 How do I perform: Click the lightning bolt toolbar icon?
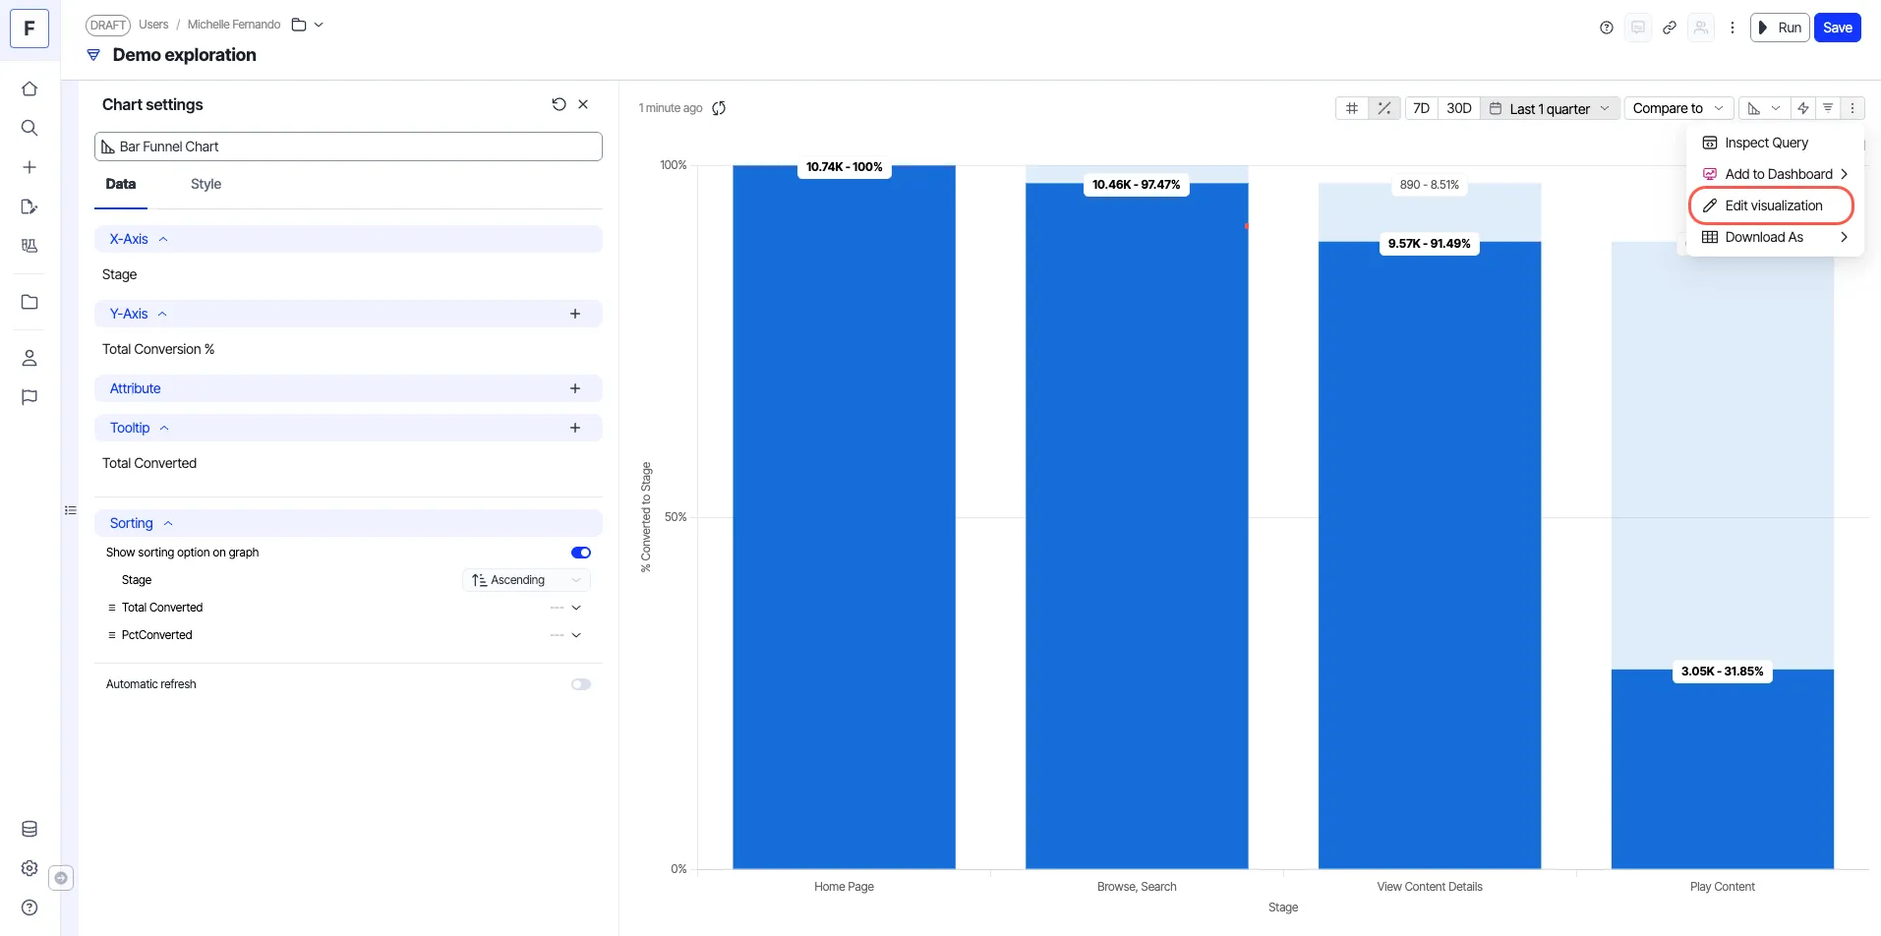[x=1803, y=108]
